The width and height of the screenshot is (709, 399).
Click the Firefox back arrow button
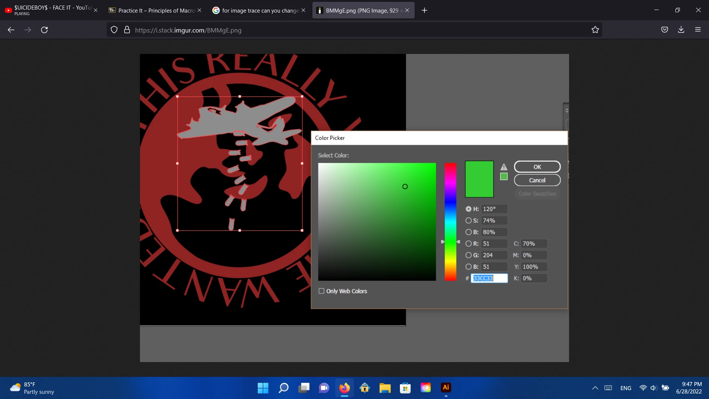11,30
